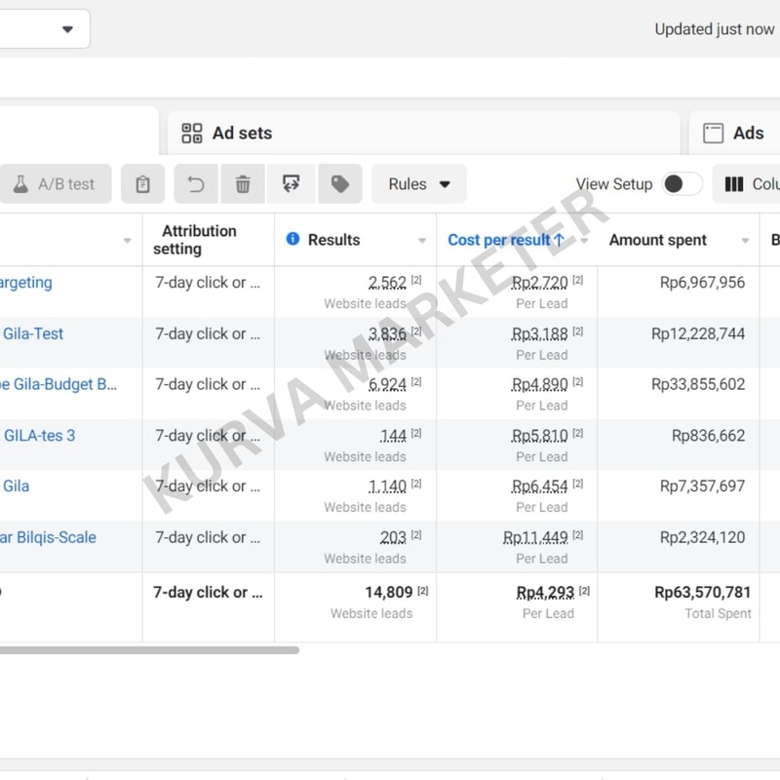
Task: Click the Attribution setting column header
Action: click(194, 240)
